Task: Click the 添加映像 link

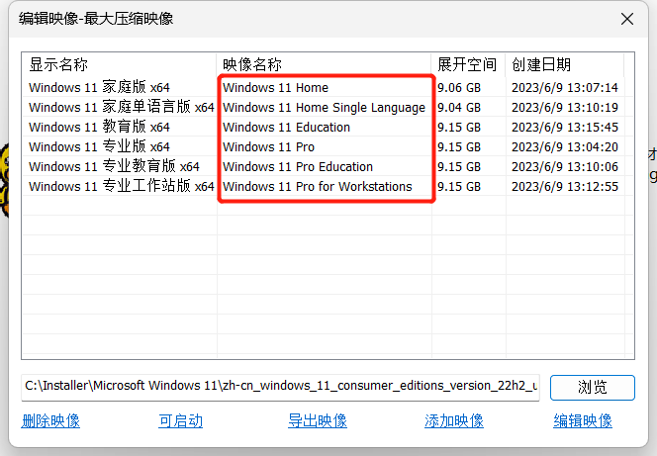Action: [454, 420]
